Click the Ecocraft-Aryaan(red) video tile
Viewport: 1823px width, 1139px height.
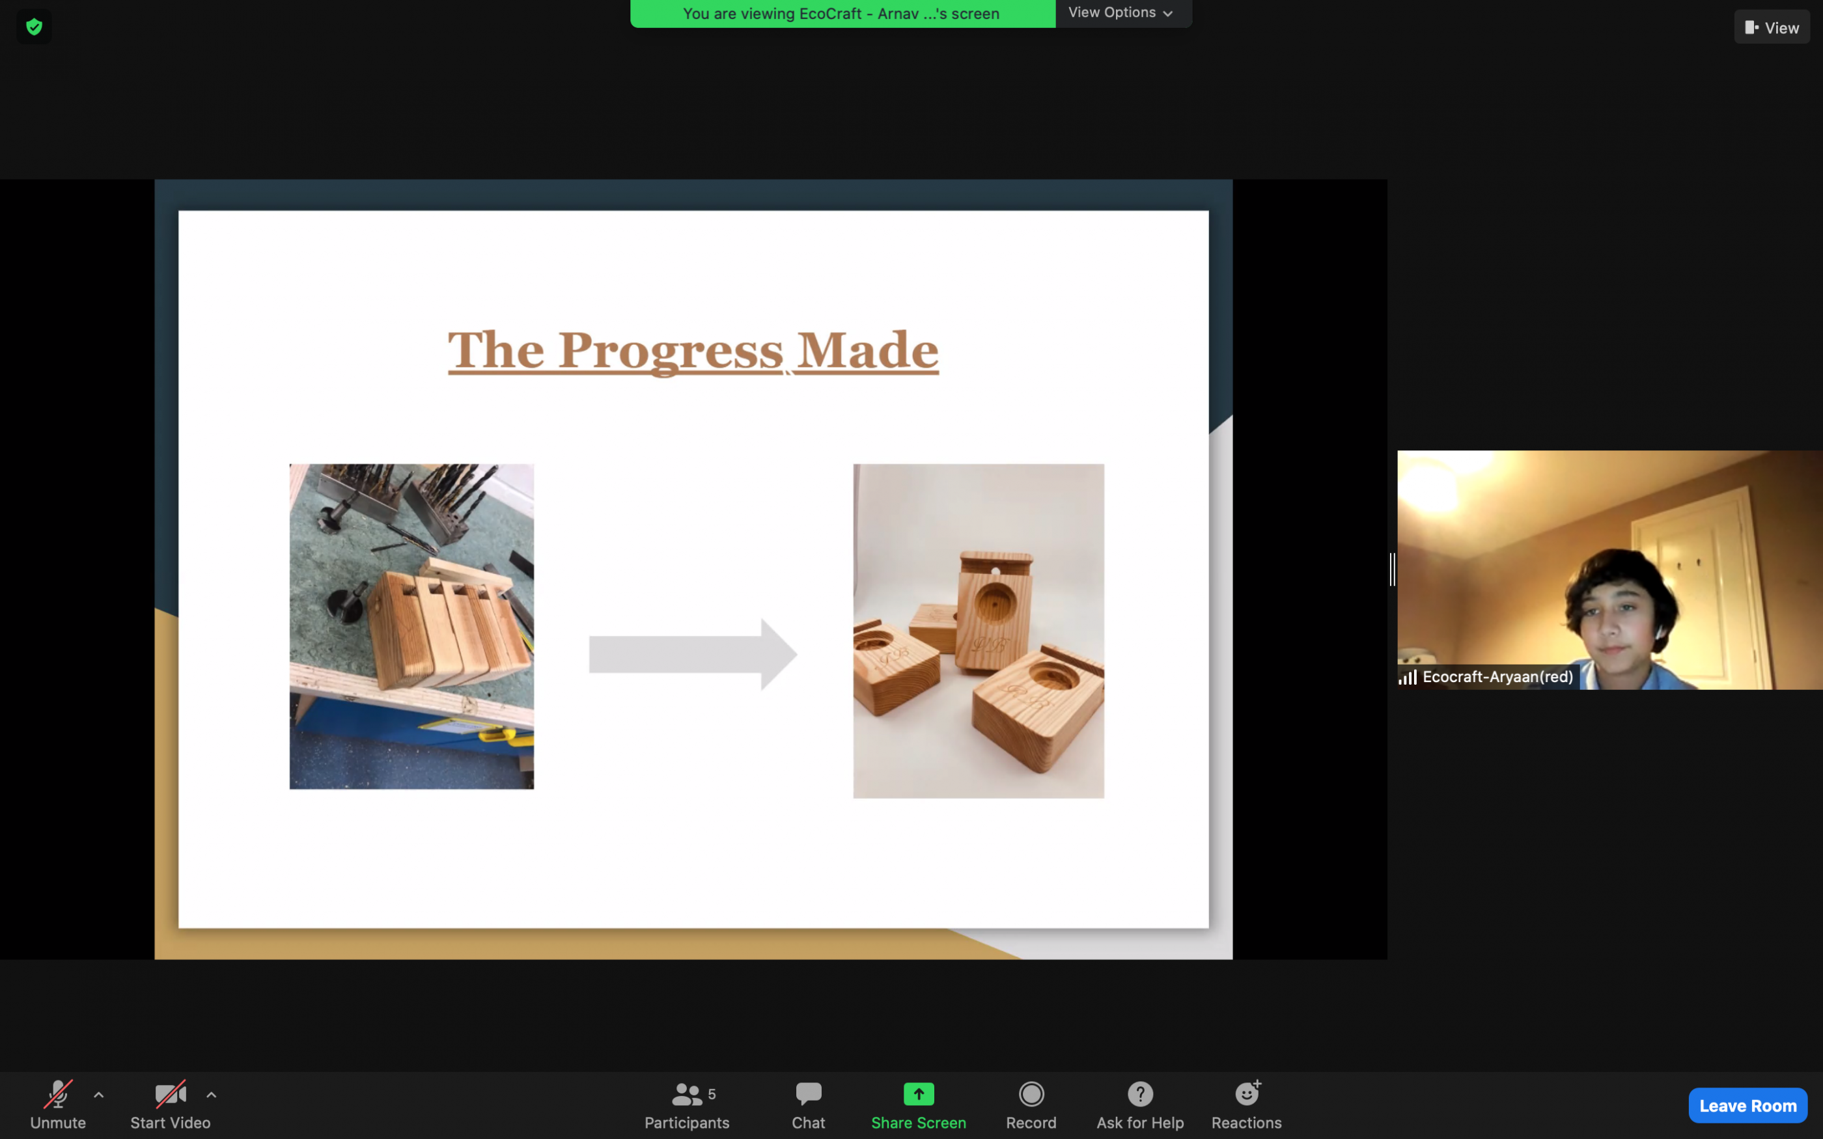[x=1610, y=569]
